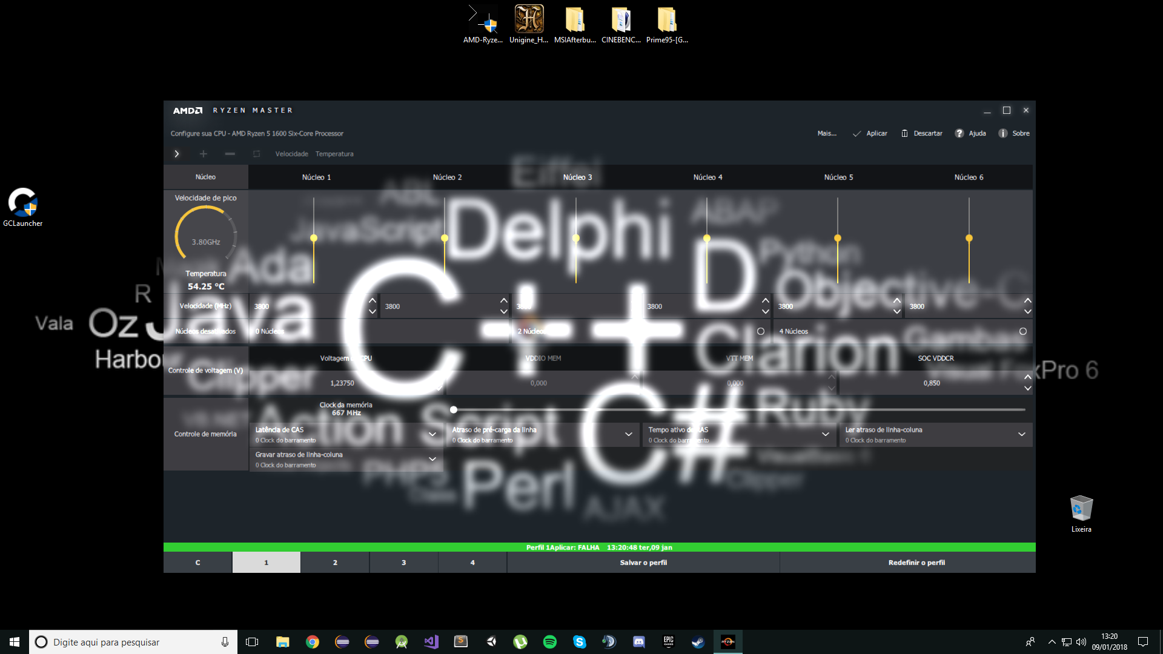The width and height of the screenshot is (1163, 654).
Task: Open the Prime95 desktop folder
Action: (667, 25)
